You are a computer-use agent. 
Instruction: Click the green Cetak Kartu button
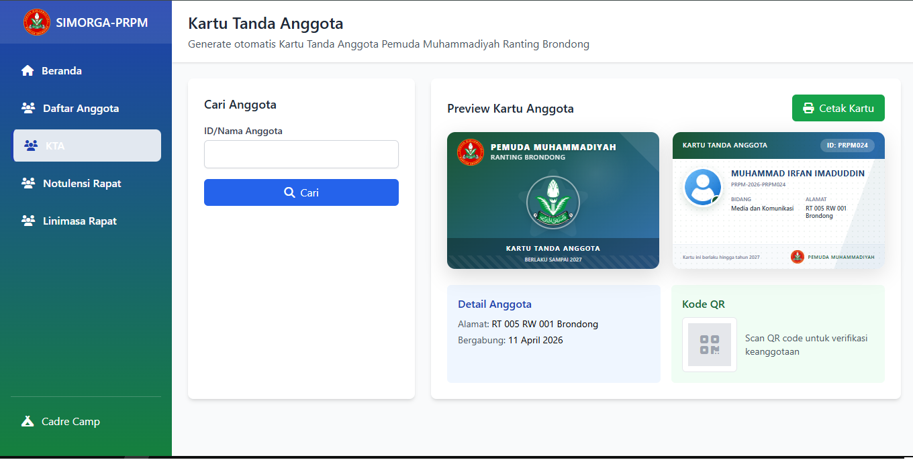coord(838,108)
